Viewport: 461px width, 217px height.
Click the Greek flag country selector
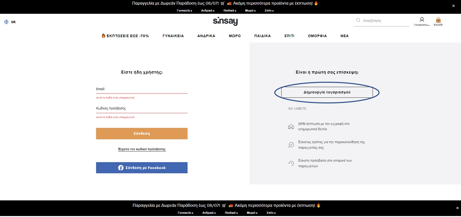tap(6, 22)
